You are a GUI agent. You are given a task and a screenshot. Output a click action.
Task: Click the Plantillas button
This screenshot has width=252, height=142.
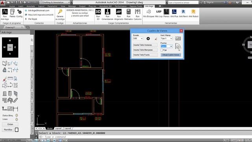click(x=8, y=130)
